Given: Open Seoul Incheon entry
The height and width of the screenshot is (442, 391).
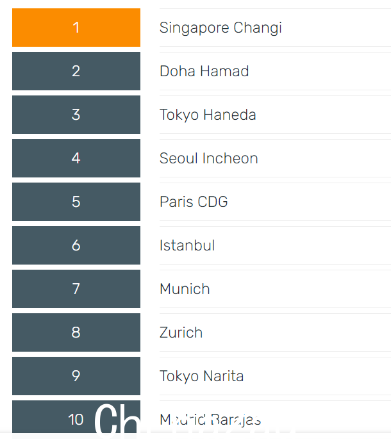Looking at the screenshot, I should pos(209,158).
